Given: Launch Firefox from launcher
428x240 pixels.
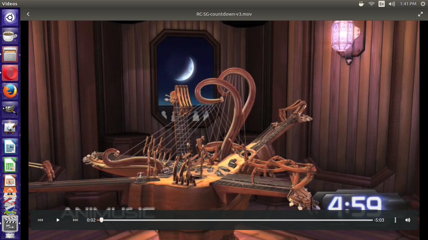Looking at the screenshot, I should coord(10,91).
